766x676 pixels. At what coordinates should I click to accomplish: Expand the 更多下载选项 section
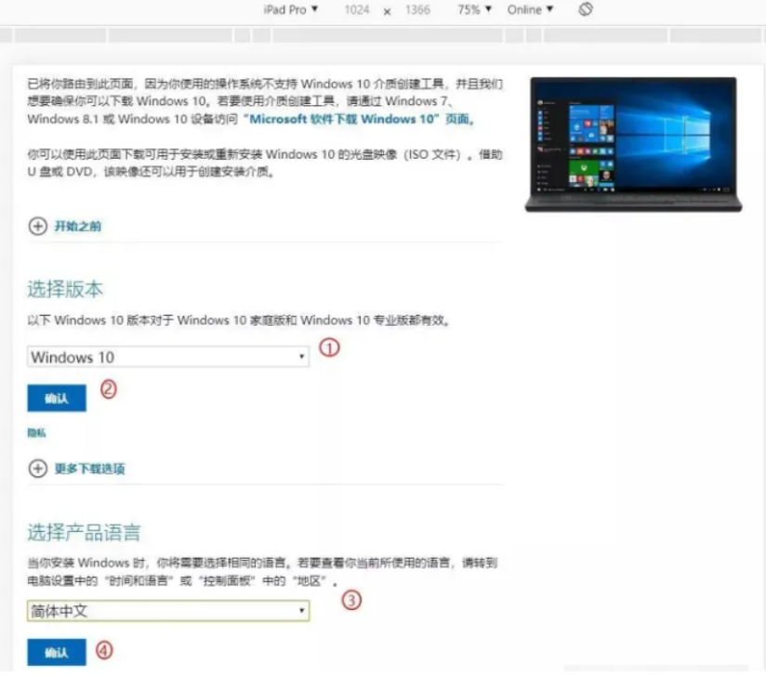click(76, 469)
